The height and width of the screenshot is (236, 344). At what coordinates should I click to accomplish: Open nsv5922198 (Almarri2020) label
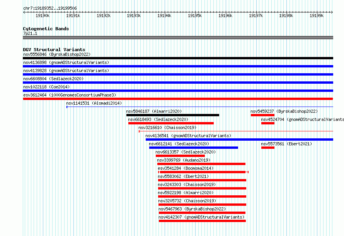point(186,193)
